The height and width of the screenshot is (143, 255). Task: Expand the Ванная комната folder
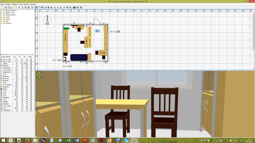click(1, 10)
